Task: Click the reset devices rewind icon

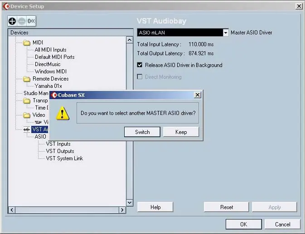Action: click(x=31, y=21)
